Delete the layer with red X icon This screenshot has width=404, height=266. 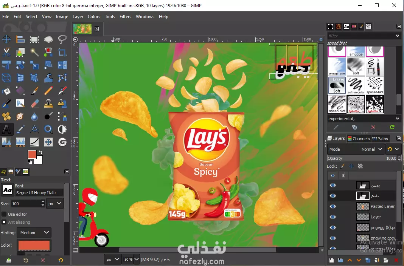[x=396, y=260]
